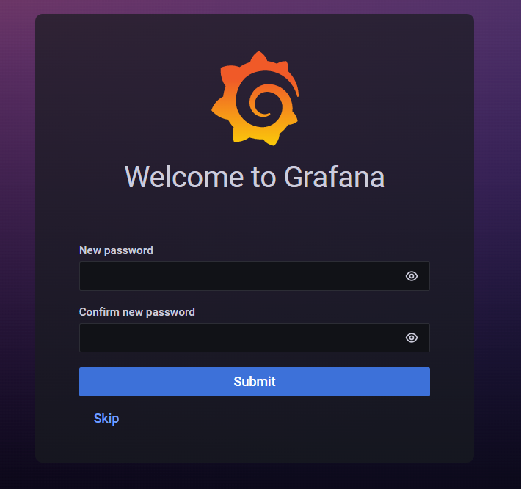Click the "New password" label
Screen dimensions: 521x489
tap(116, 250)
